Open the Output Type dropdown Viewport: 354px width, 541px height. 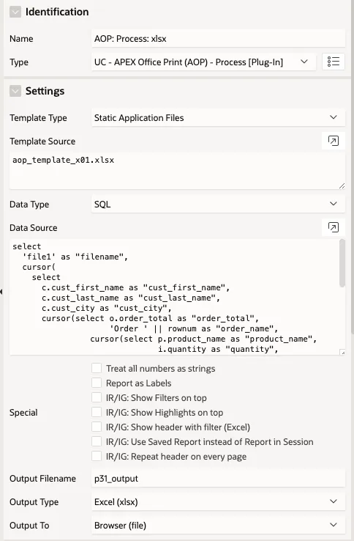[x=218, y=501]
